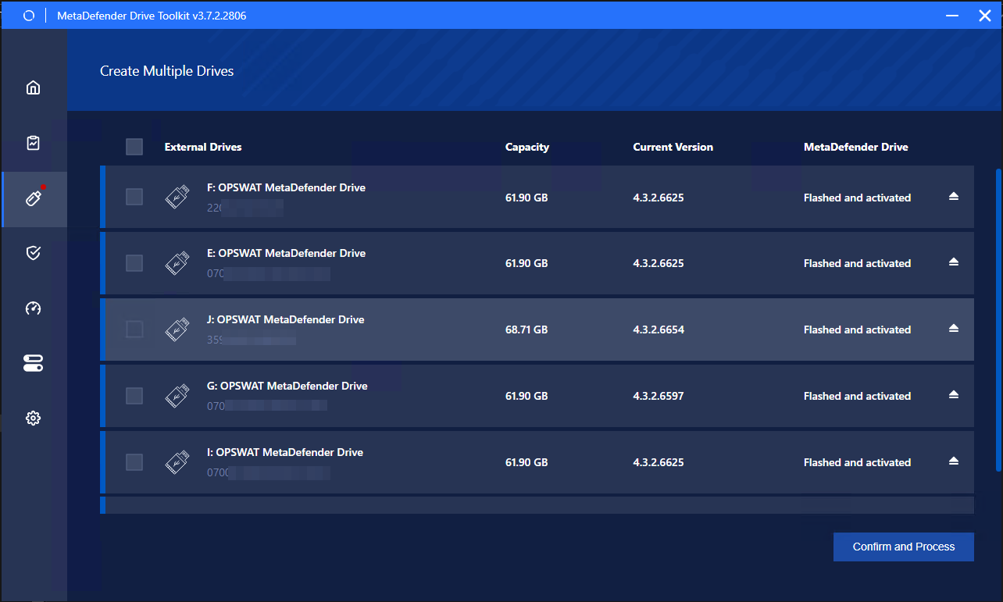This screenshot has height=602, width=1003.
Task: Select 'J: OPSWAT MetaDefender Drive' label
Action: click(x=285, y=319)
